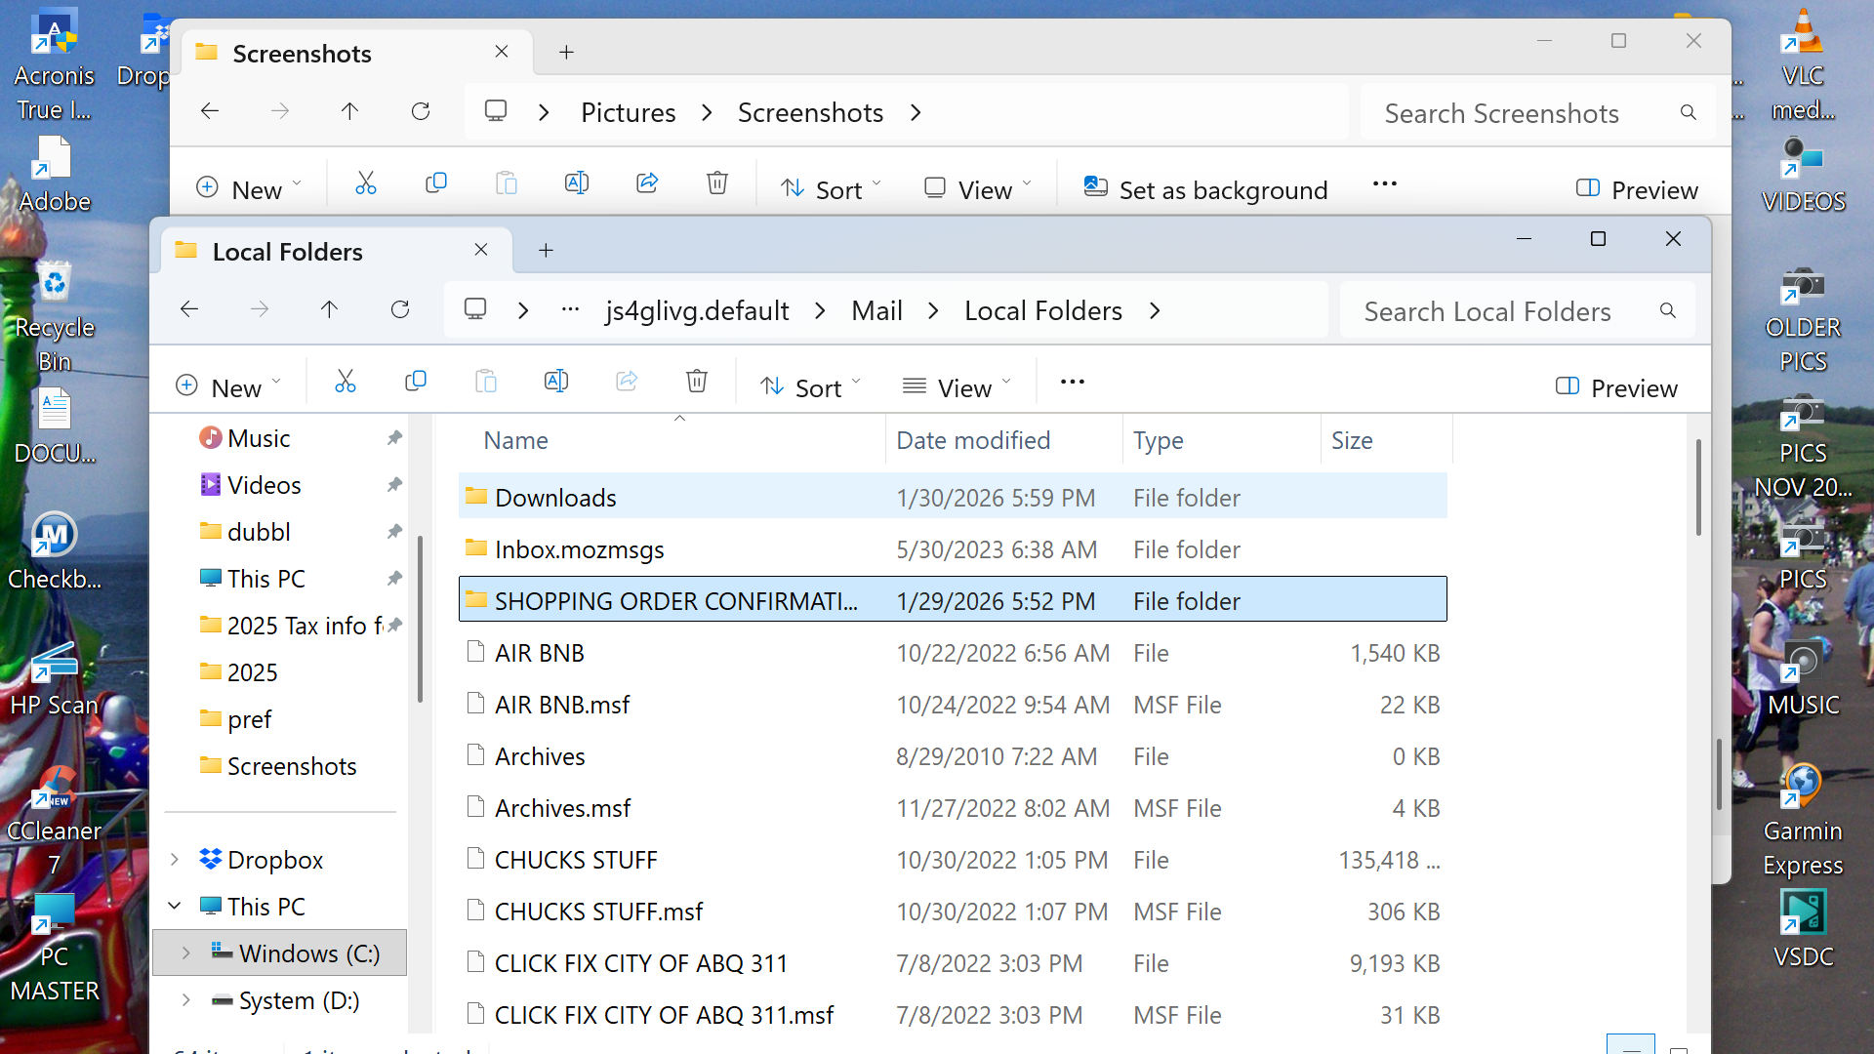Click the Set as background button

1205,189
